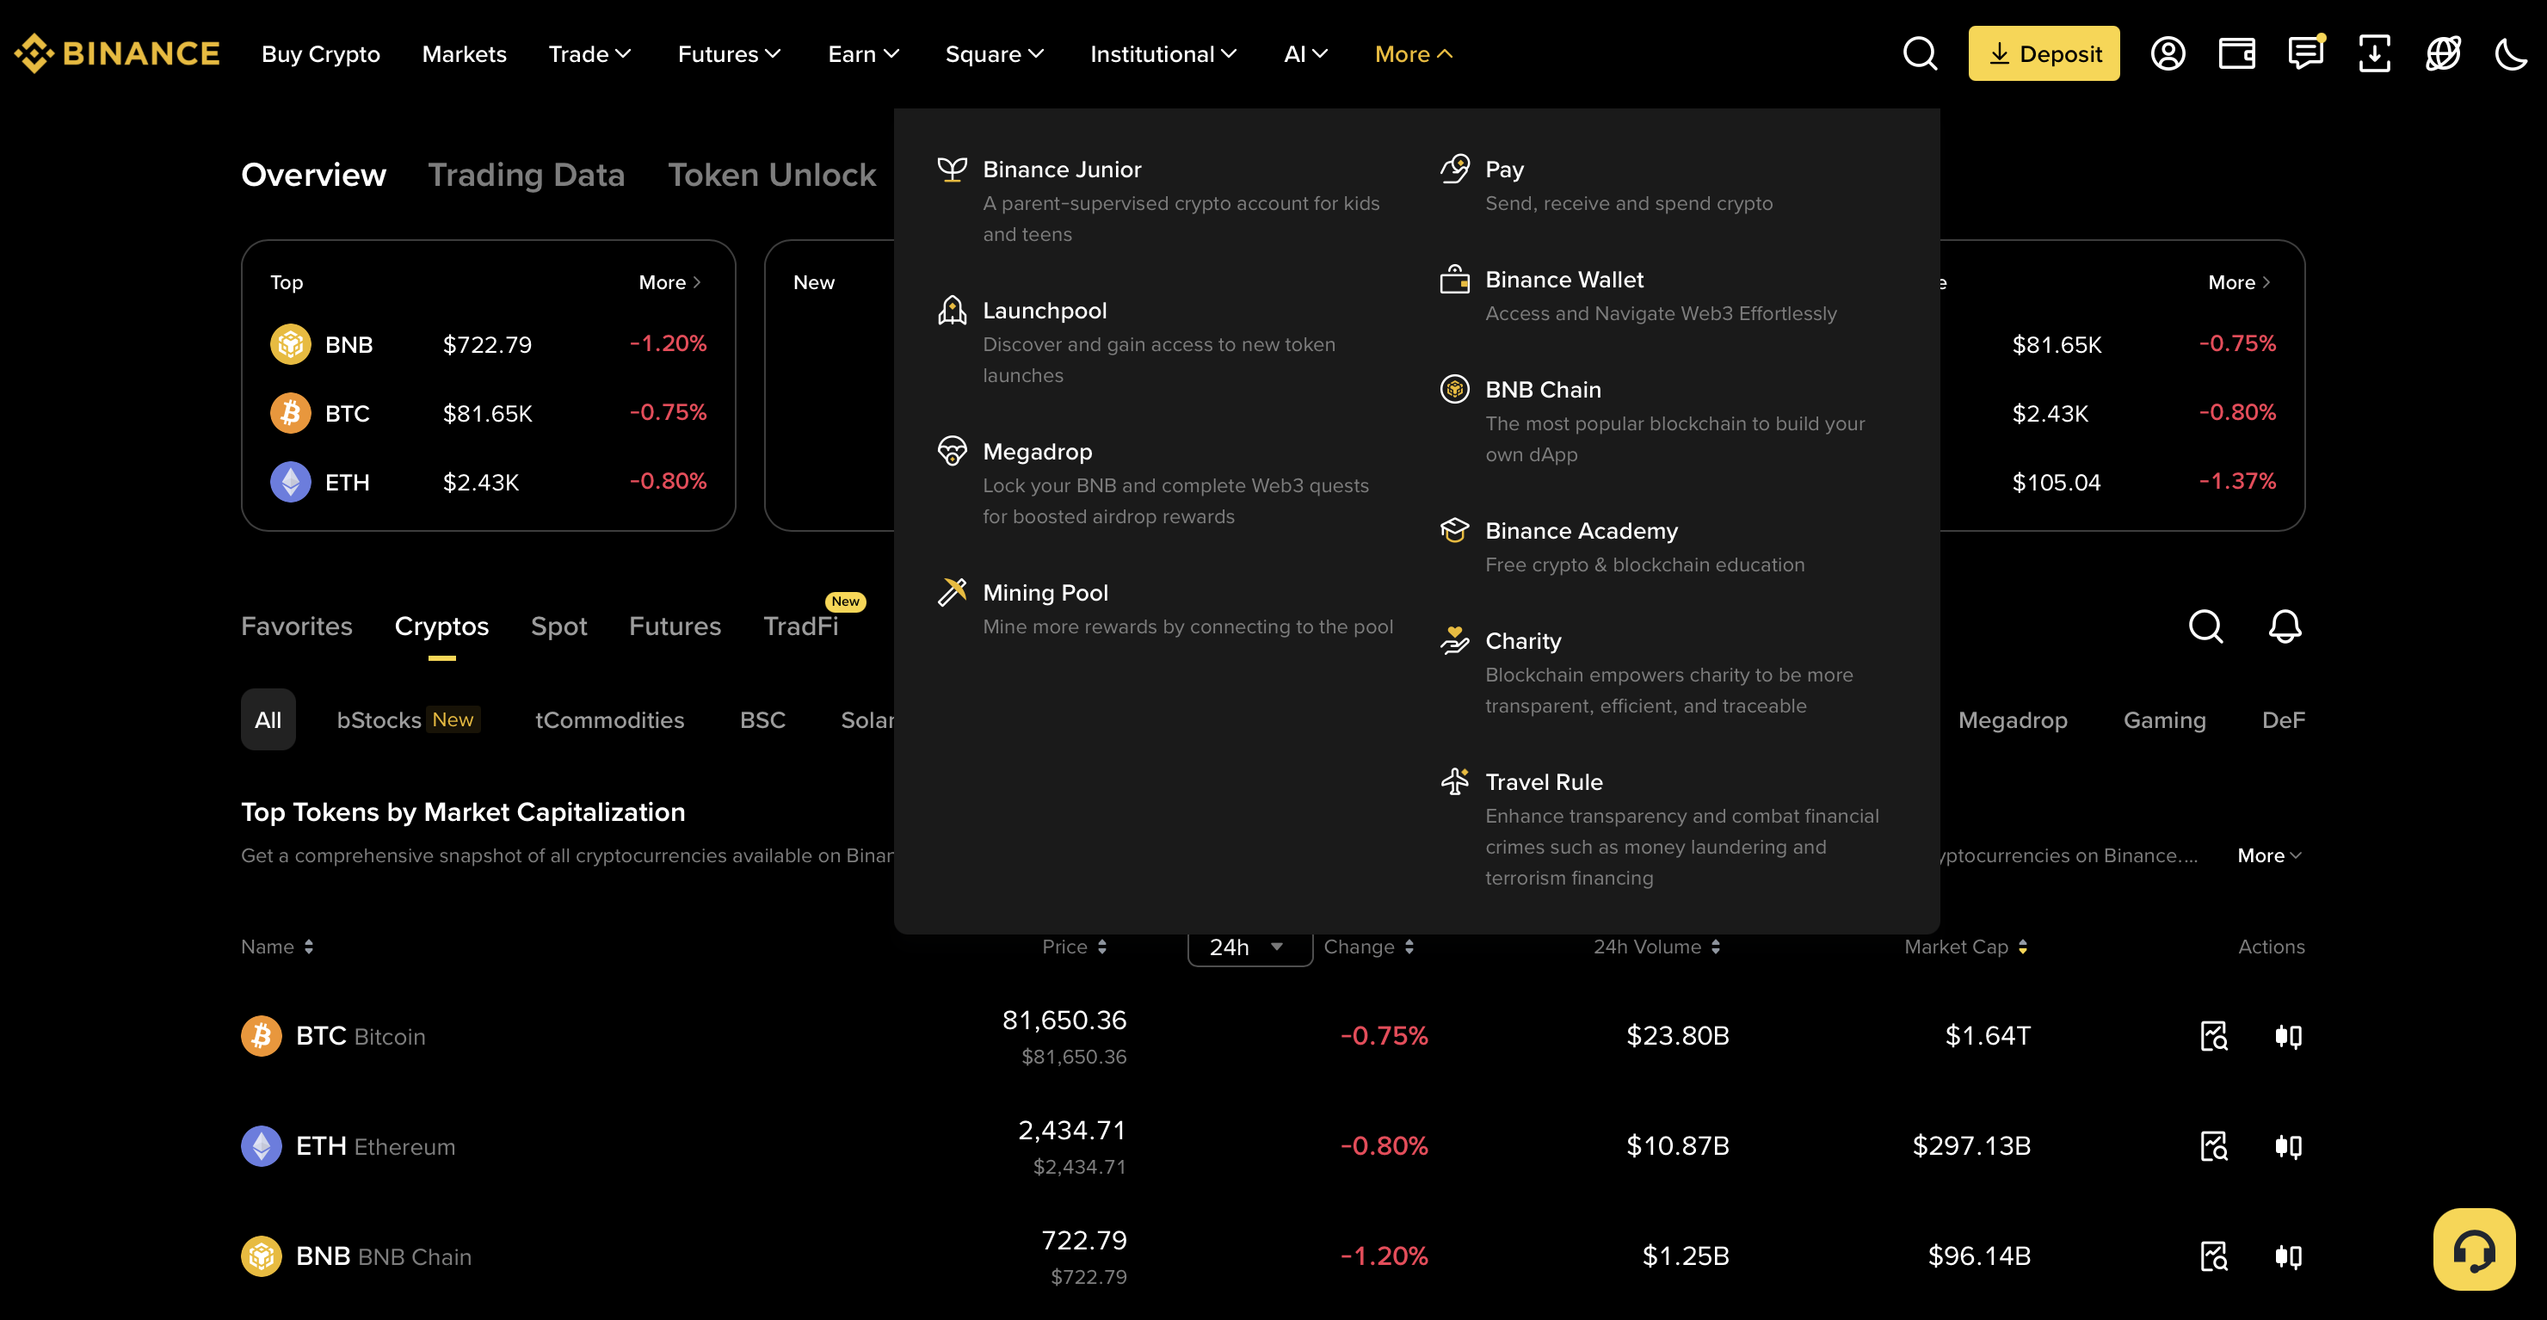Open the BTC Bitcoin table row
Viewport: 2547px width, 1320px height.
coord(1273,1036)
